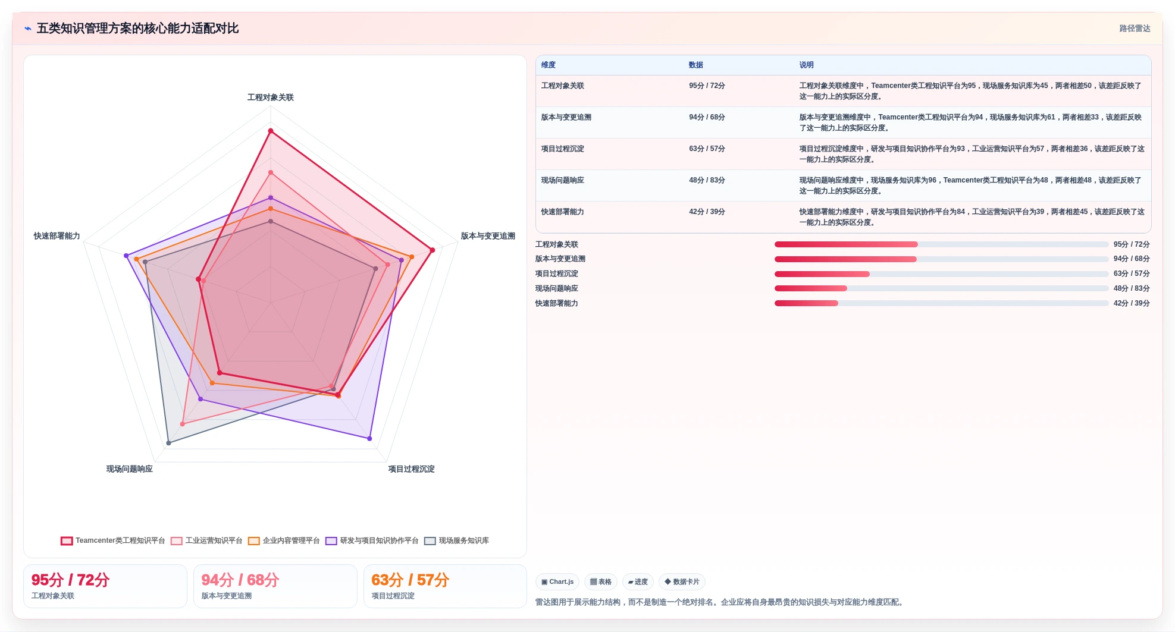The width and height of the screenshot is (1175, 632).
Task: Click the Chart.js tag
Action: pyautogui.click(x=557, y=582)
